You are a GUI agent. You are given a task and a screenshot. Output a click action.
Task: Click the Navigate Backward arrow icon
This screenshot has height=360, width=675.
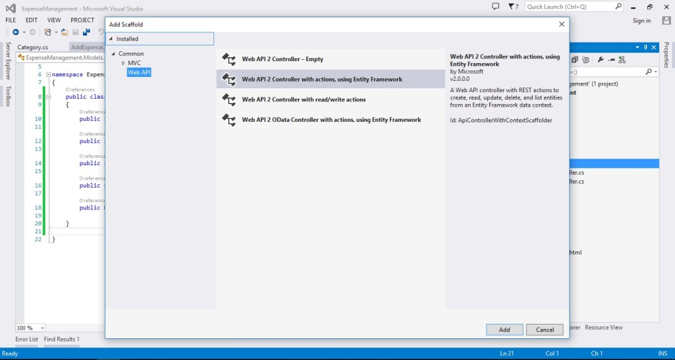pyautogui.click(x=16, y=32)
